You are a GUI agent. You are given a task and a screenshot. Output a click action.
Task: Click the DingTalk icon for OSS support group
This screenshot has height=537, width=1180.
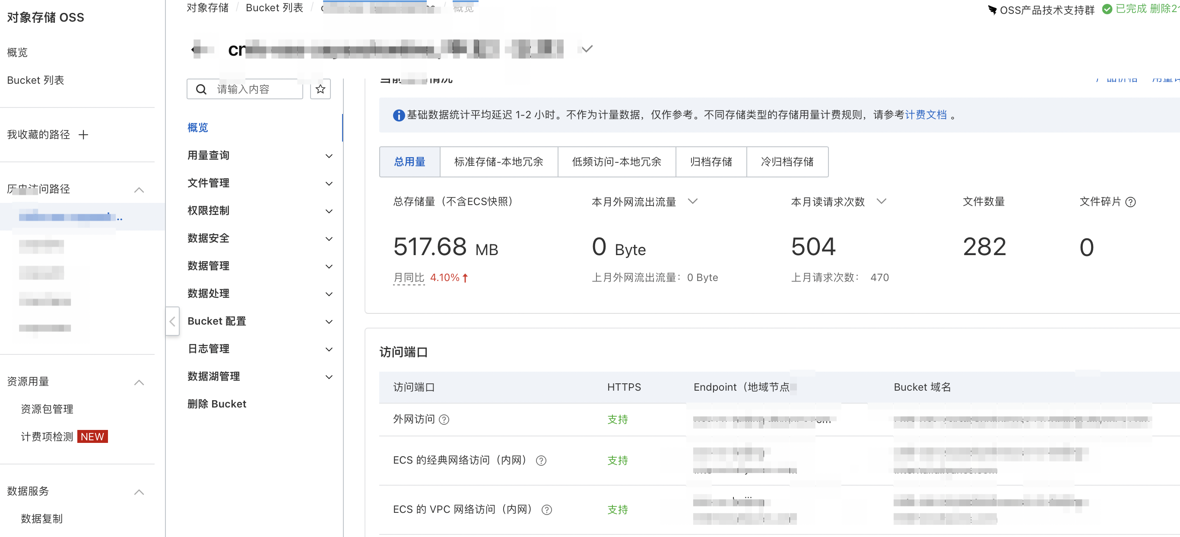(x=992, y=9)
